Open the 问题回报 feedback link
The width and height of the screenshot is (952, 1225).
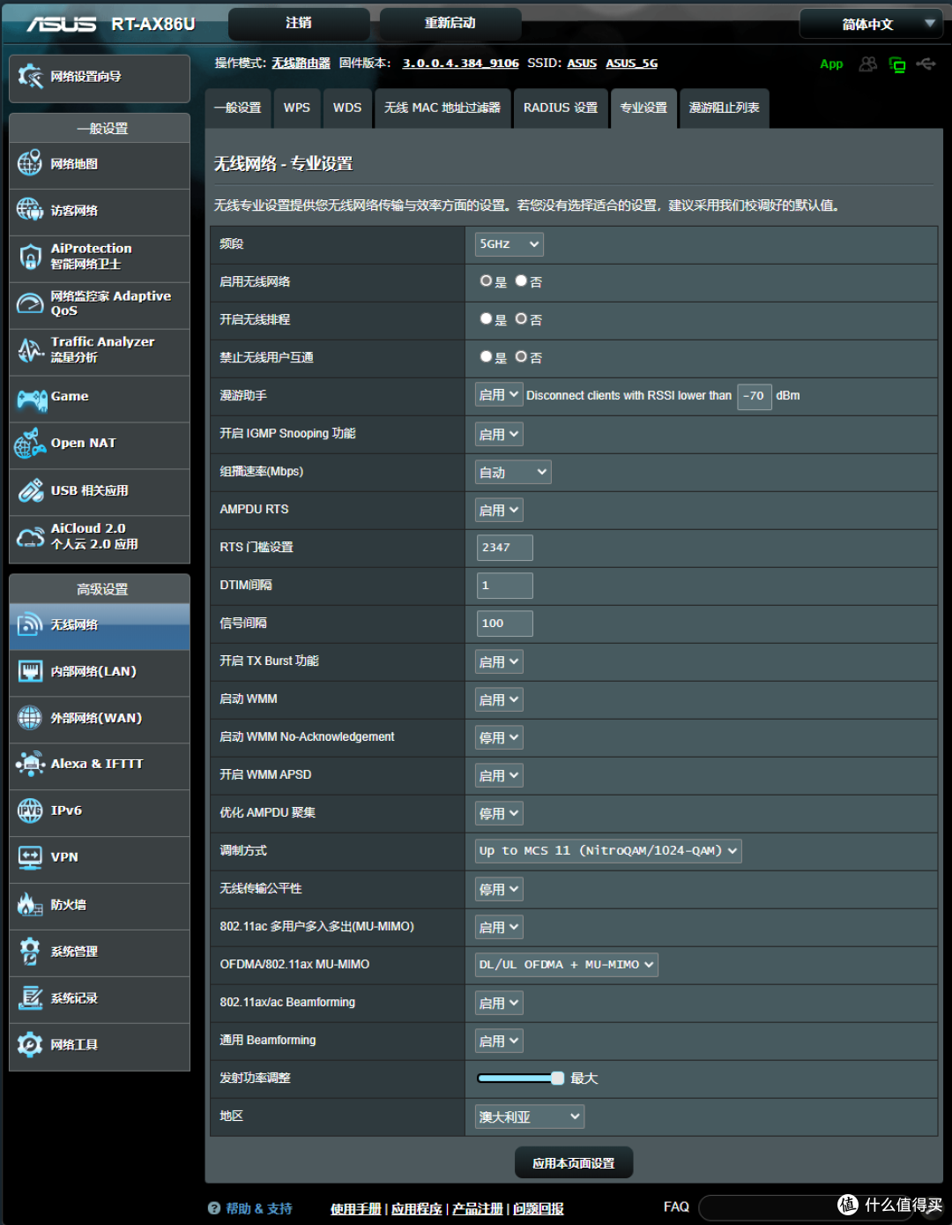pos(539,1209)
